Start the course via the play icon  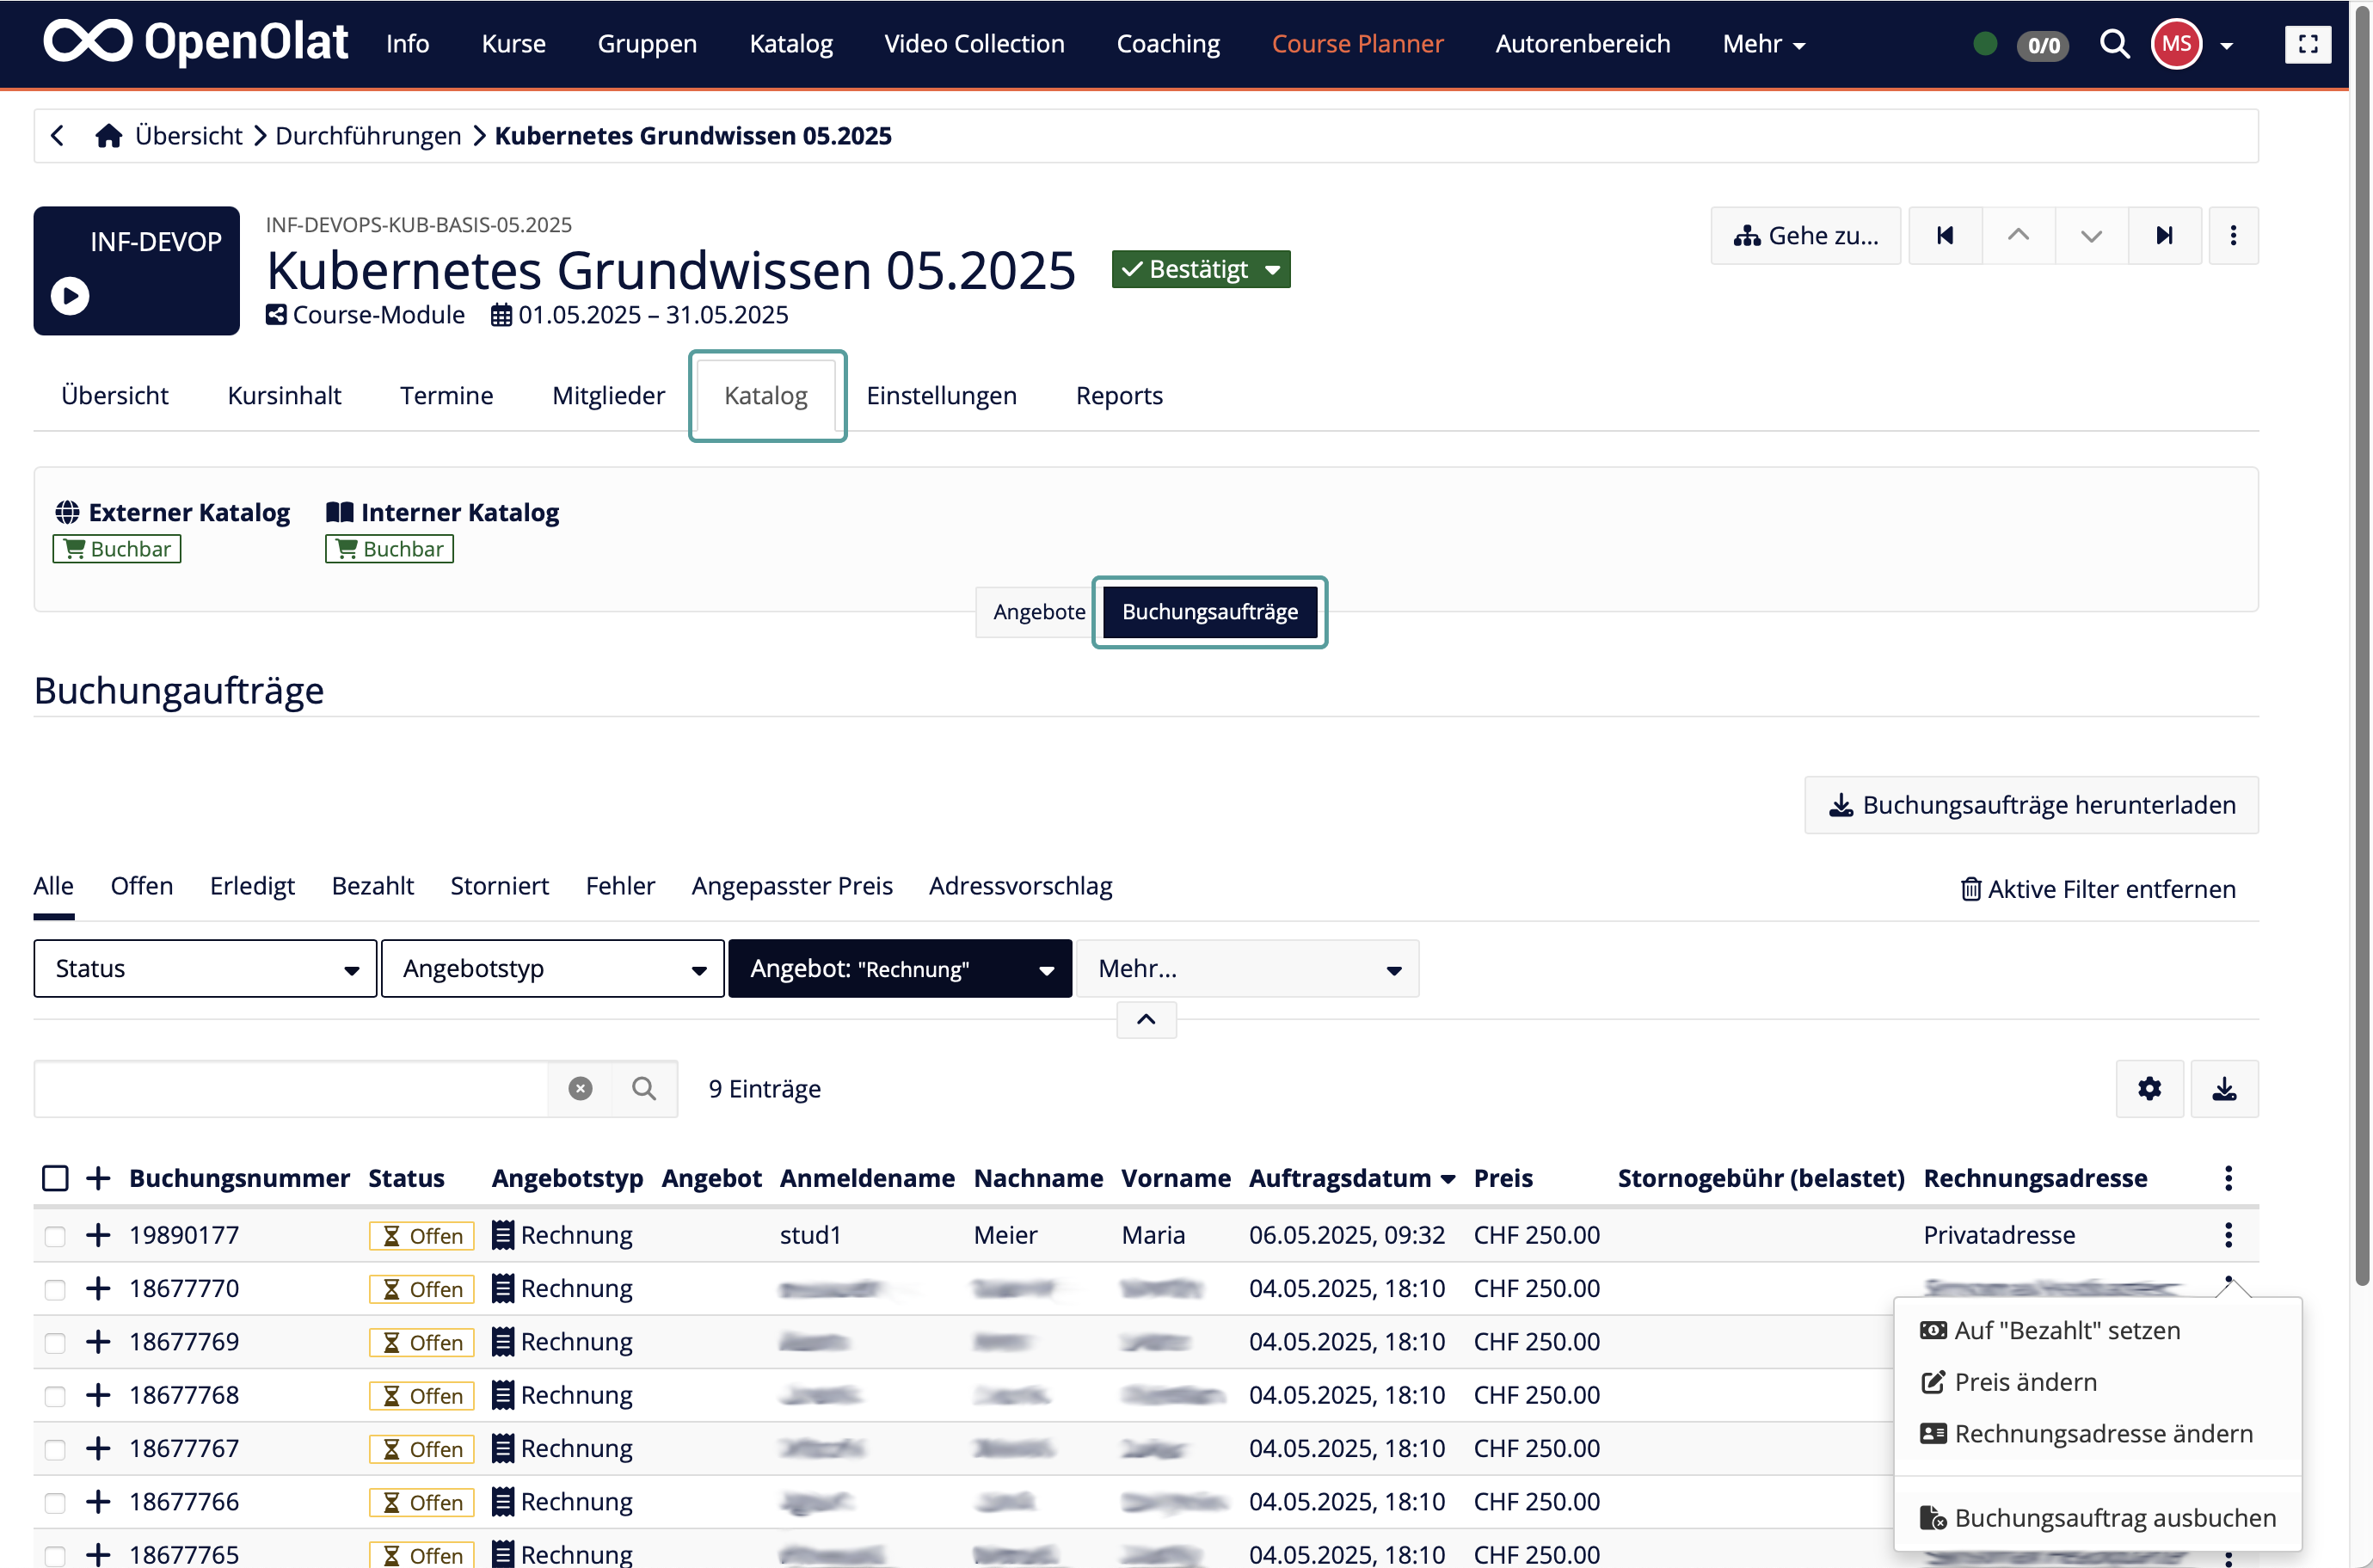coord(68,295)
